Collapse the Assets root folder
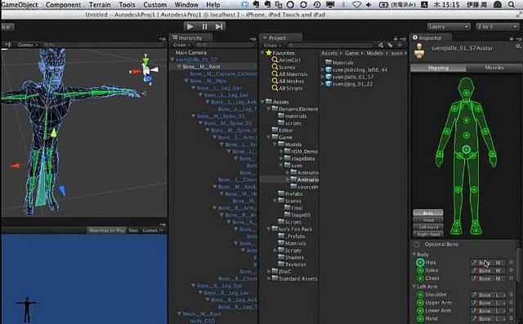Viewport: 523px width, 324px height. click(x=263, y=102)
